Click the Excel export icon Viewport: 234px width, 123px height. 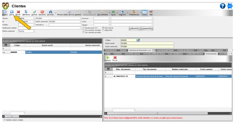[113, 12]
